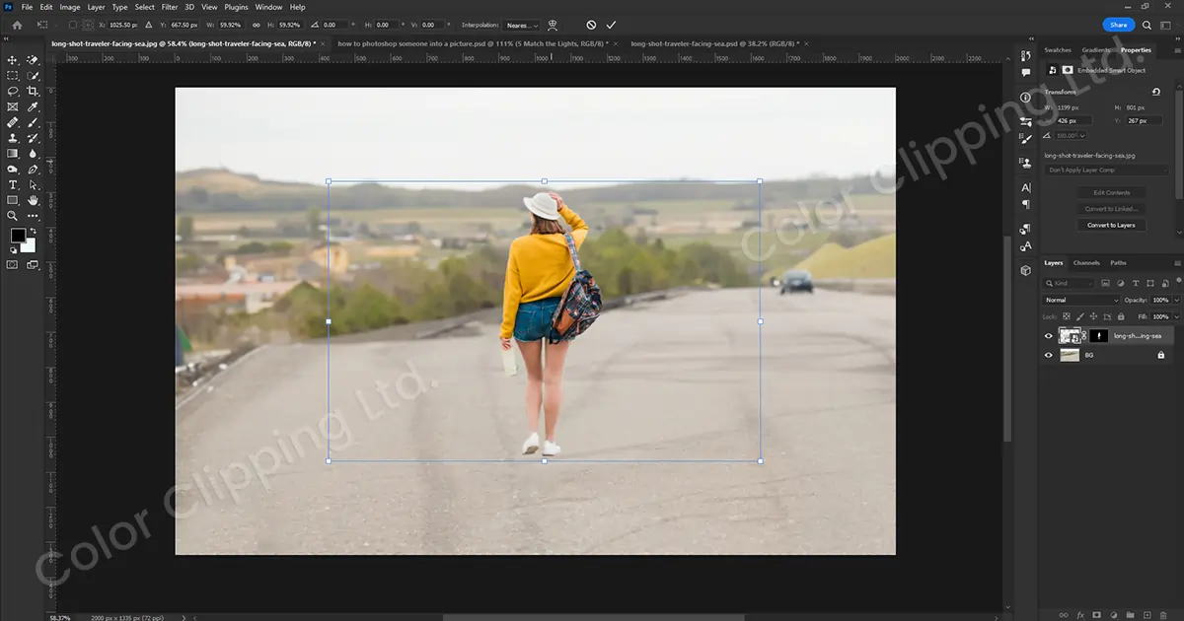
Task: Switch to the Gradients tab
Action: pos(1096,49)
